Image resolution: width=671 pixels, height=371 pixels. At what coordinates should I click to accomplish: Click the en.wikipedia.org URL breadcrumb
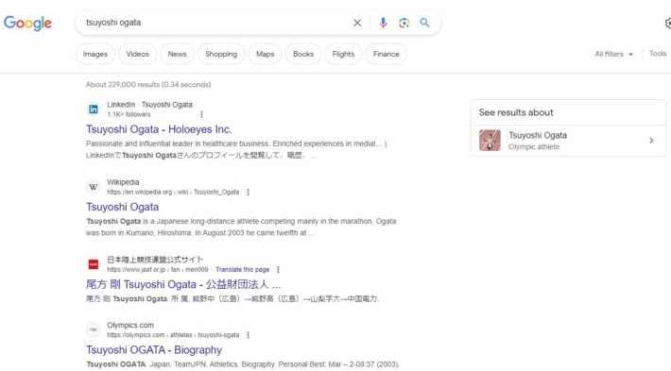pos(173,192)
